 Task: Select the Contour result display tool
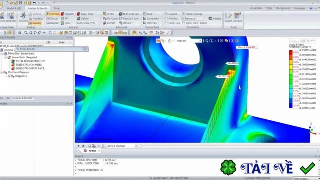tap(53, 14)
